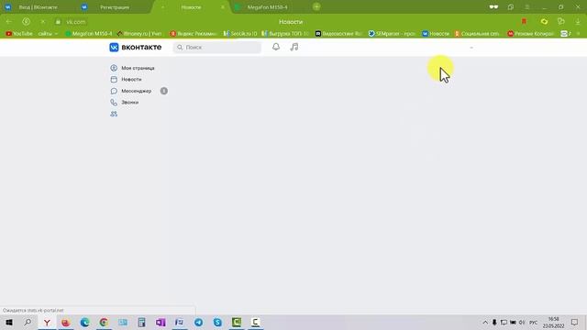Expand the сайты bookmarks folder
The image size is (587, 330).
point(49,34)
